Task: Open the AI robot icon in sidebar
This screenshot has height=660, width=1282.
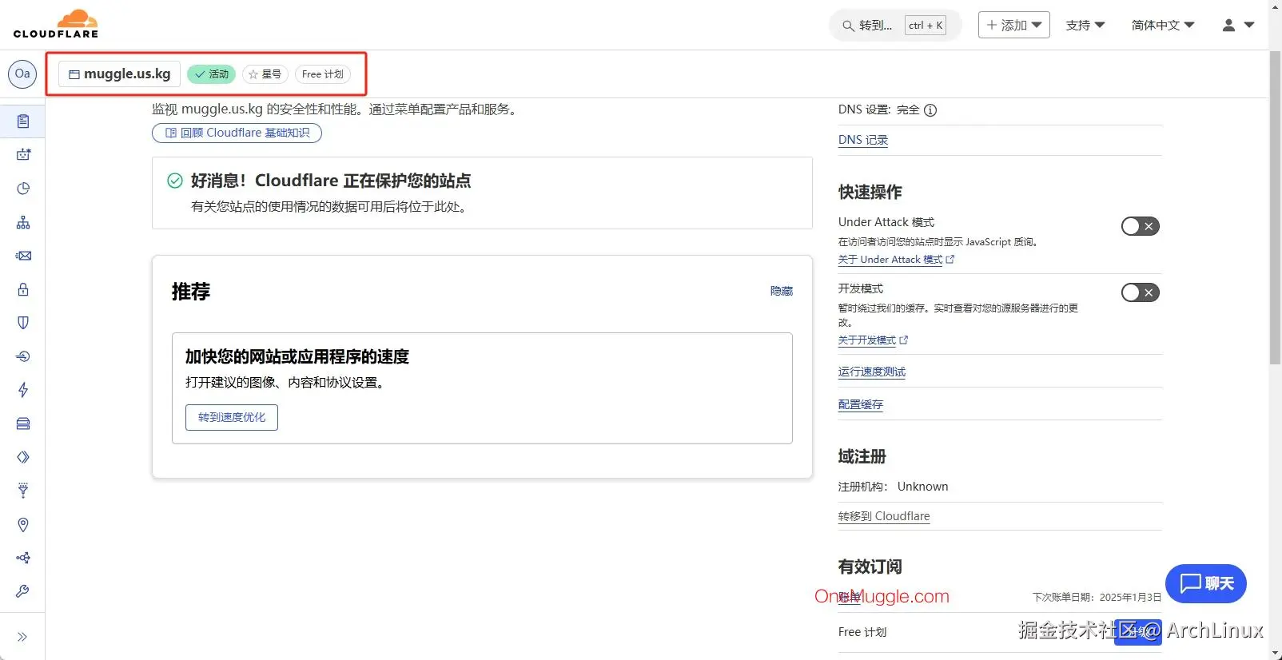Action: (23, 155)
